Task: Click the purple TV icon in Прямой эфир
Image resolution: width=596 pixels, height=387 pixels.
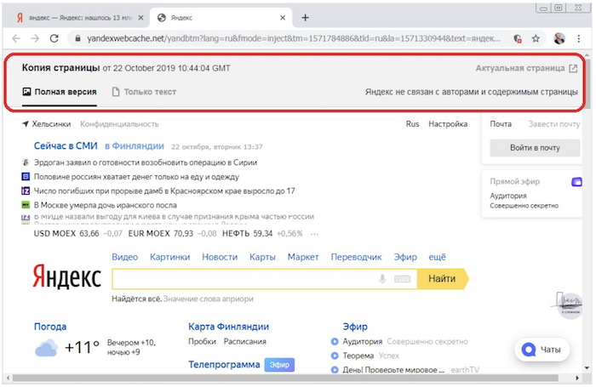Action: tap(576, 182)
